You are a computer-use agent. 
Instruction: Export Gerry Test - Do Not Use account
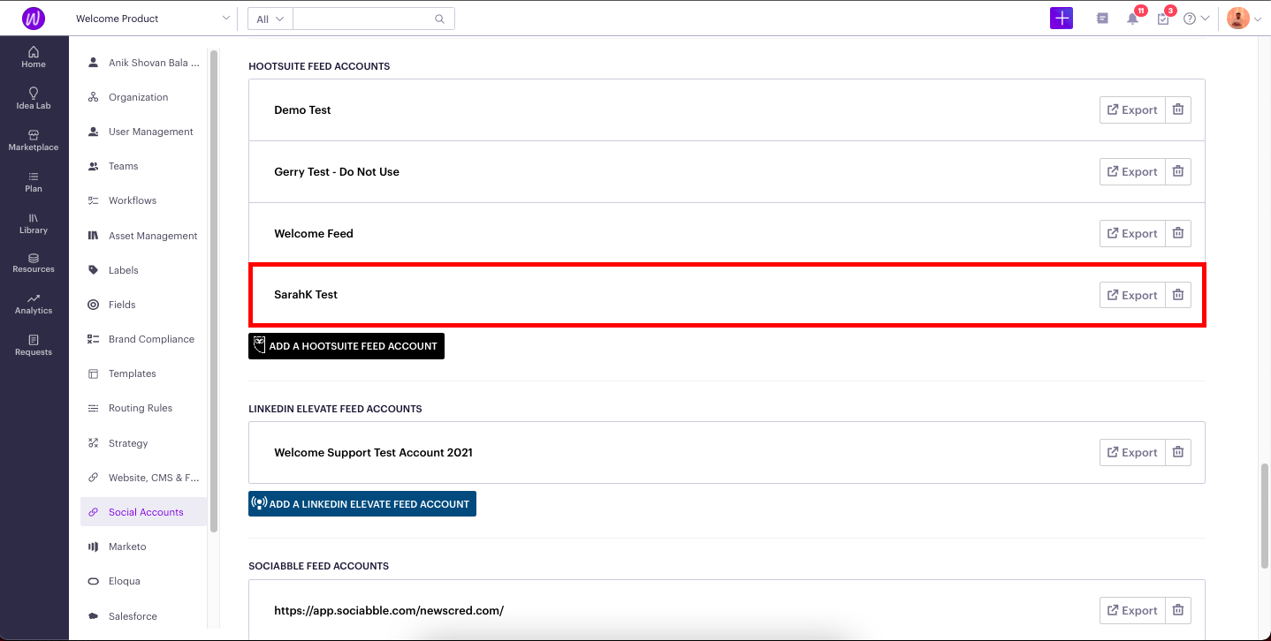pos(1132,172)
